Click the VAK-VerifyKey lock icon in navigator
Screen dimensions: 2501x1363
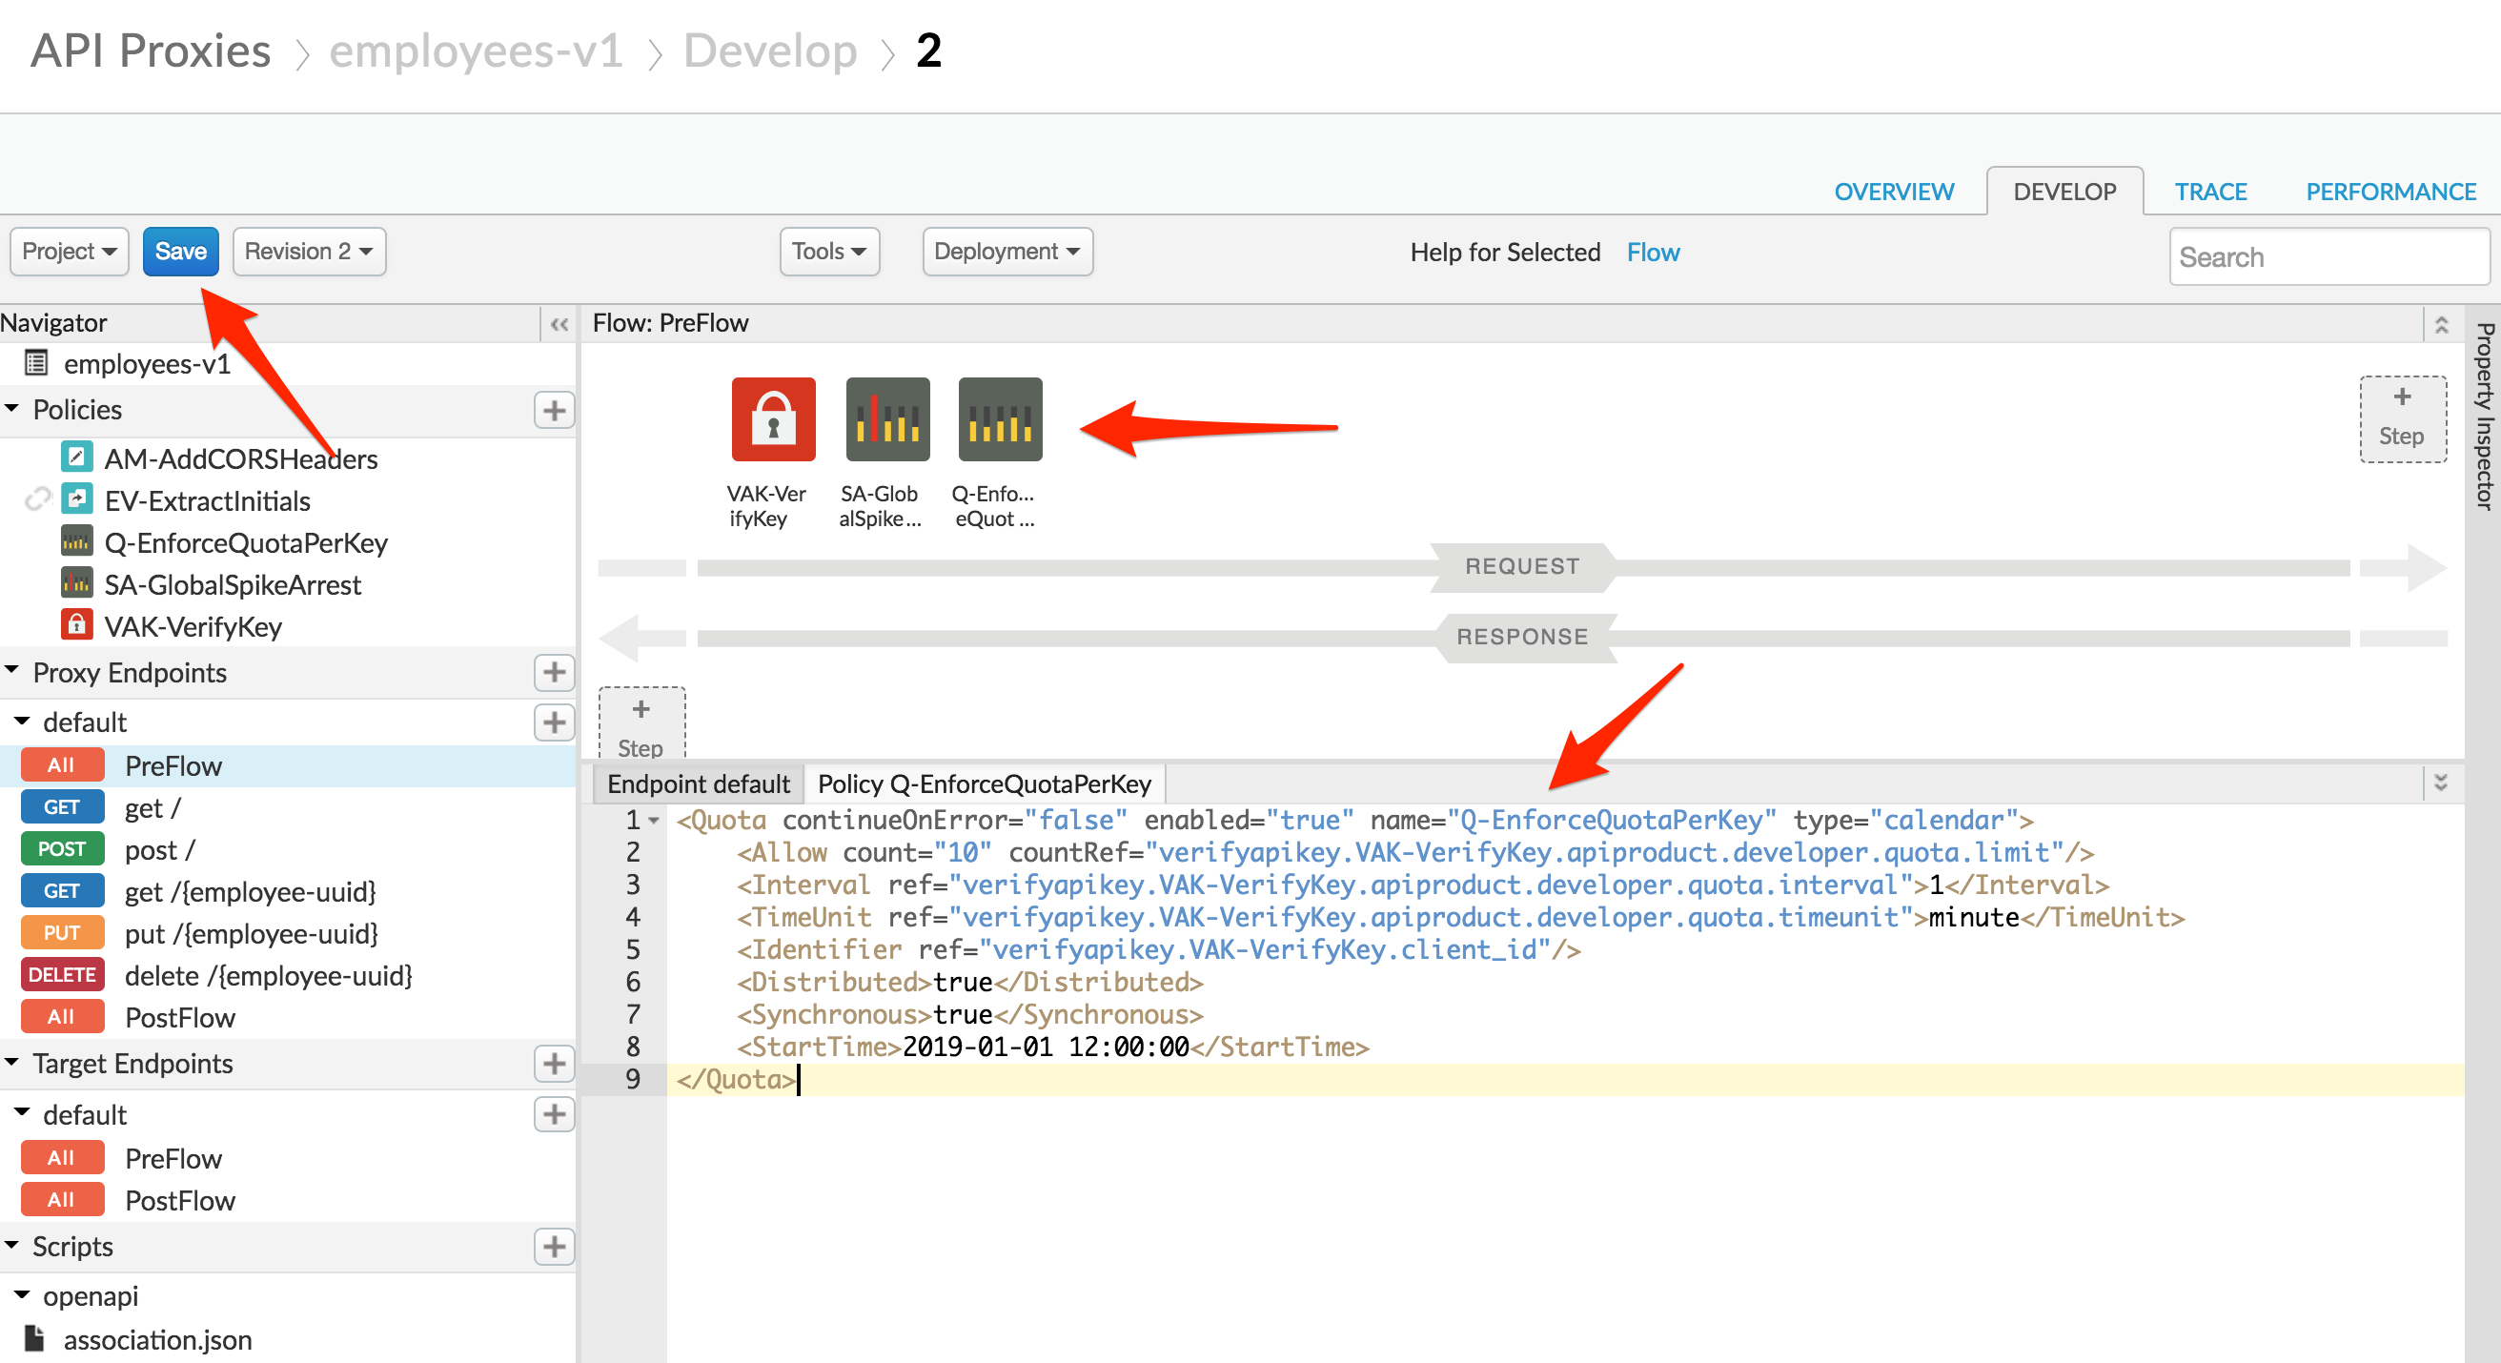point(76,624)
